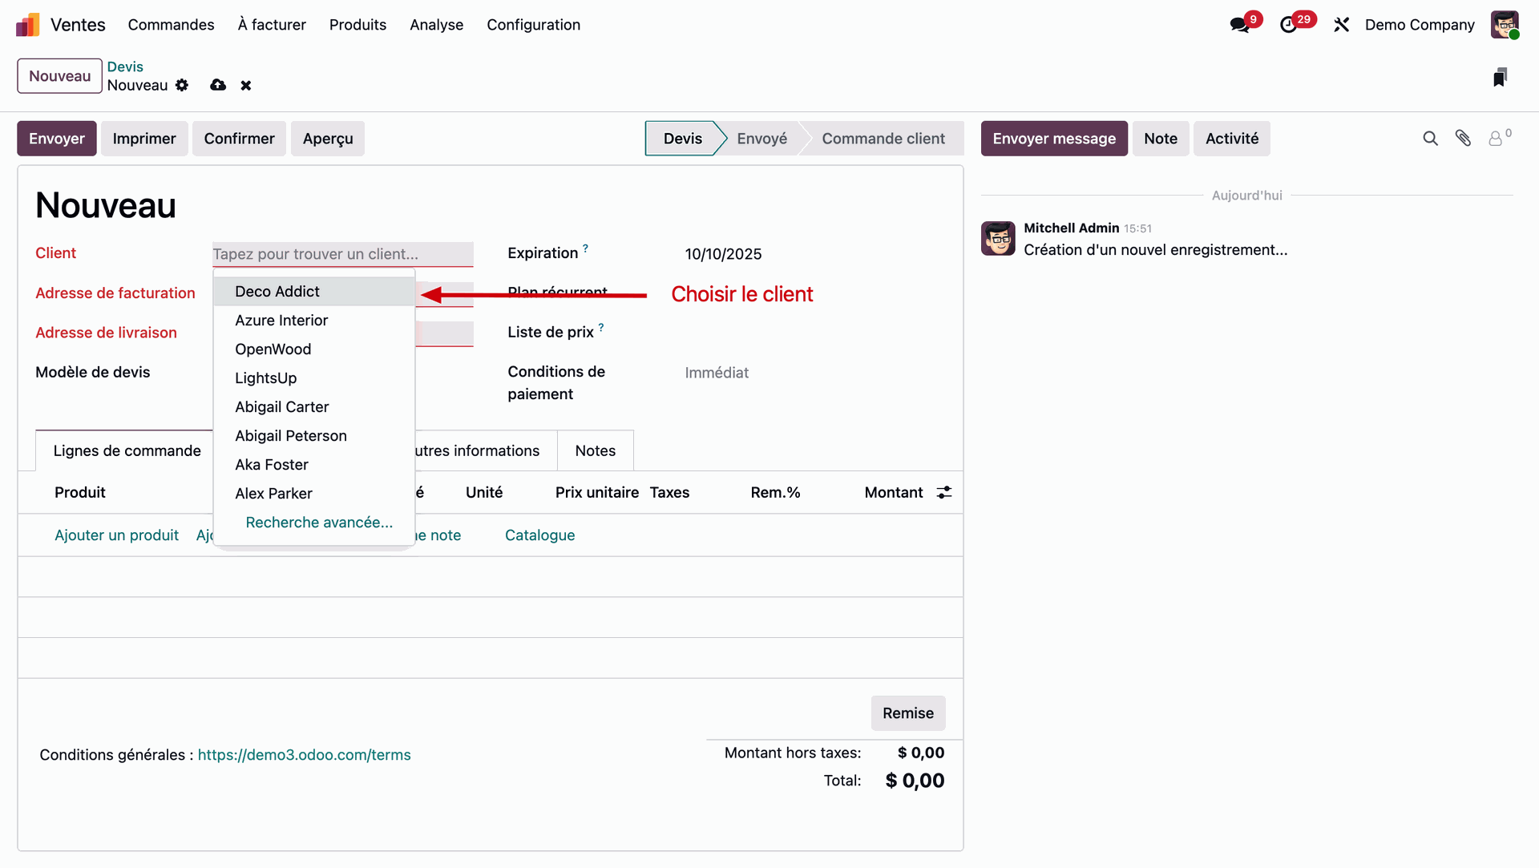The width and height of the screenshot is (1539, 868).
Task: Click the gear icon next to Nouveau
Action: 182,85
